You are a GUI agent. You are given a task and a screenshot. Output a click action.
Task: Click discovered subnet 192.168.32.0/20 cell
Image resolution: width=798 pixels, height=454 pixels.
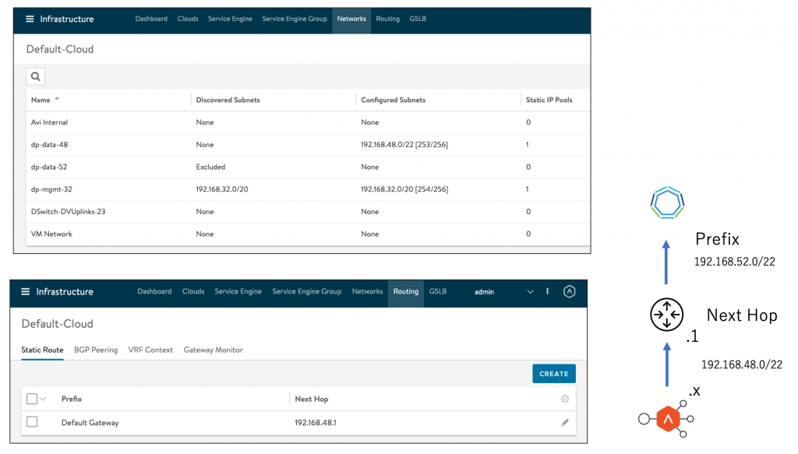coord(222,189)
